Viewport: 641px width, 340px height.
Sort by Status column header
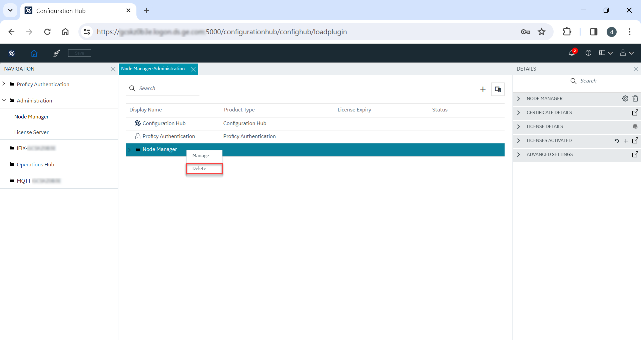tap(440, 110)
